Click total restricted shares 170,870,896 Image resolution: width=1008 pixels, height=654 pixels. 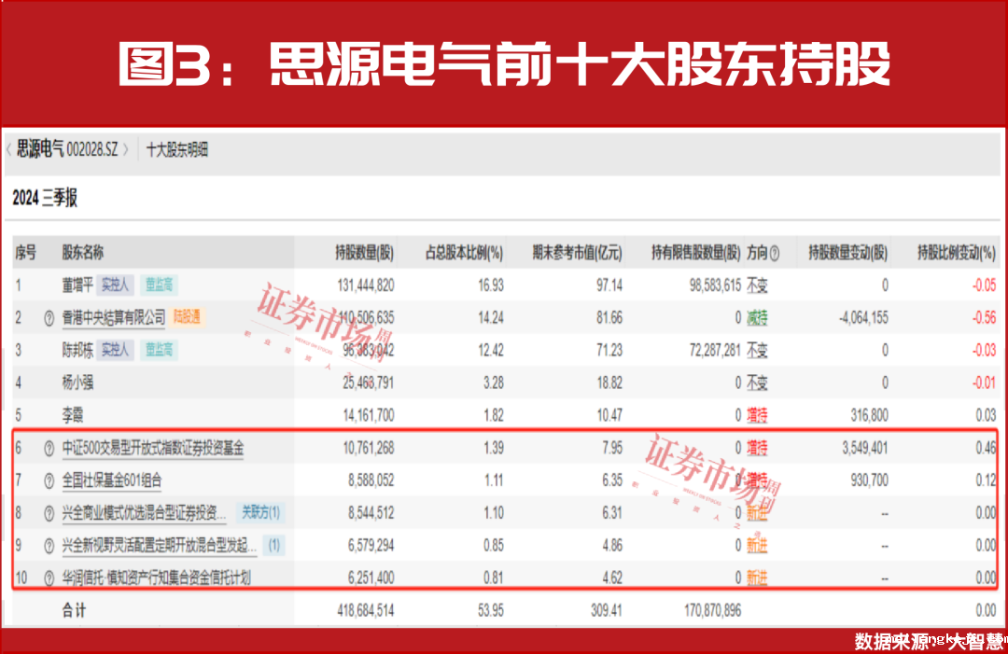point(712,610)
